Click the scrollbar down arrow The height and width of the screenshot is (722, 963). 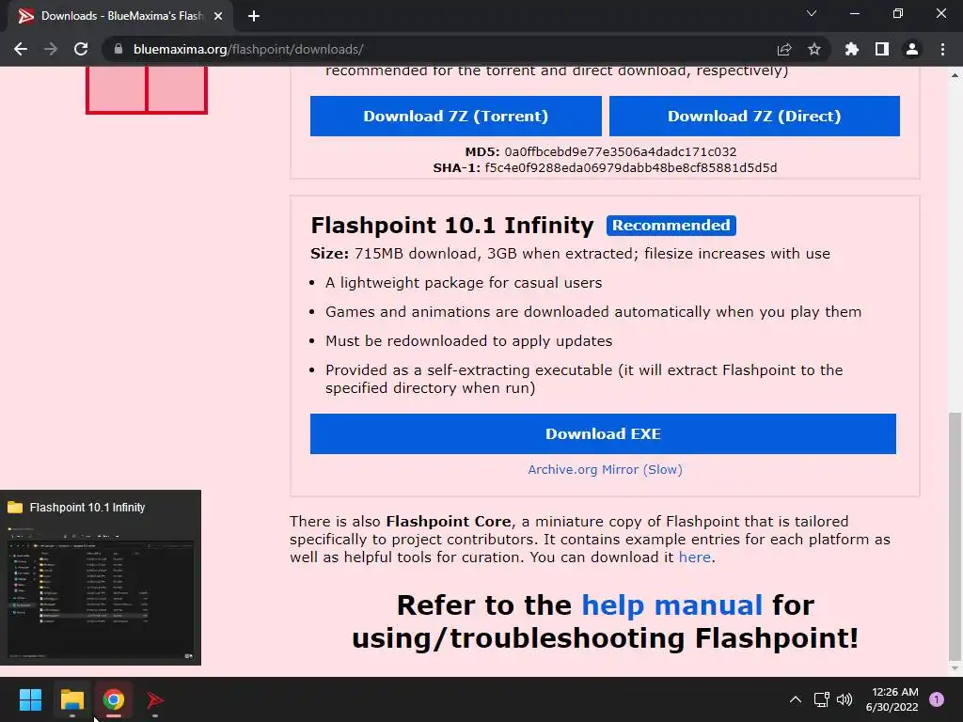[955, 668]
